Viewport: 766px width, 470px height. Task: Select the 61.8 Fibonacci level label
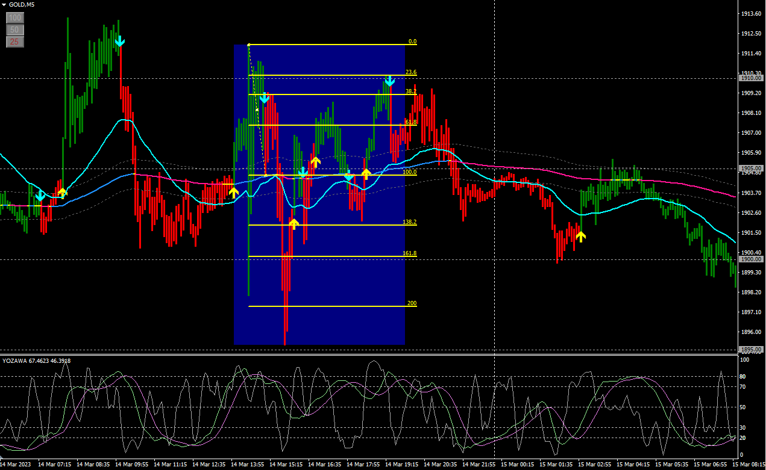[x=411, y=122]
